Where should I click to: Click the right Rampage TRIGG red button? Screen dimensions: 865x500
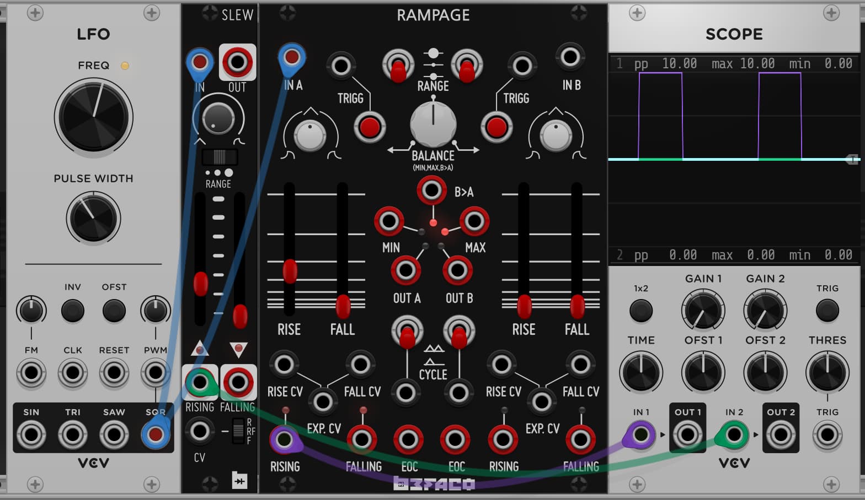[496, 127]
